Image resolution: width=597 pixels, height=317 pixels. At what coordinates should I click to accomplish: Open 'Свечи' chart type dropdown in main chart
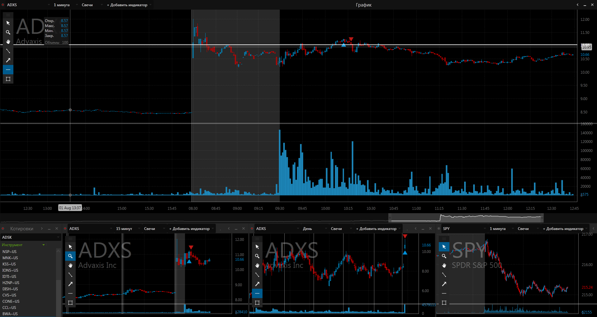92,5
